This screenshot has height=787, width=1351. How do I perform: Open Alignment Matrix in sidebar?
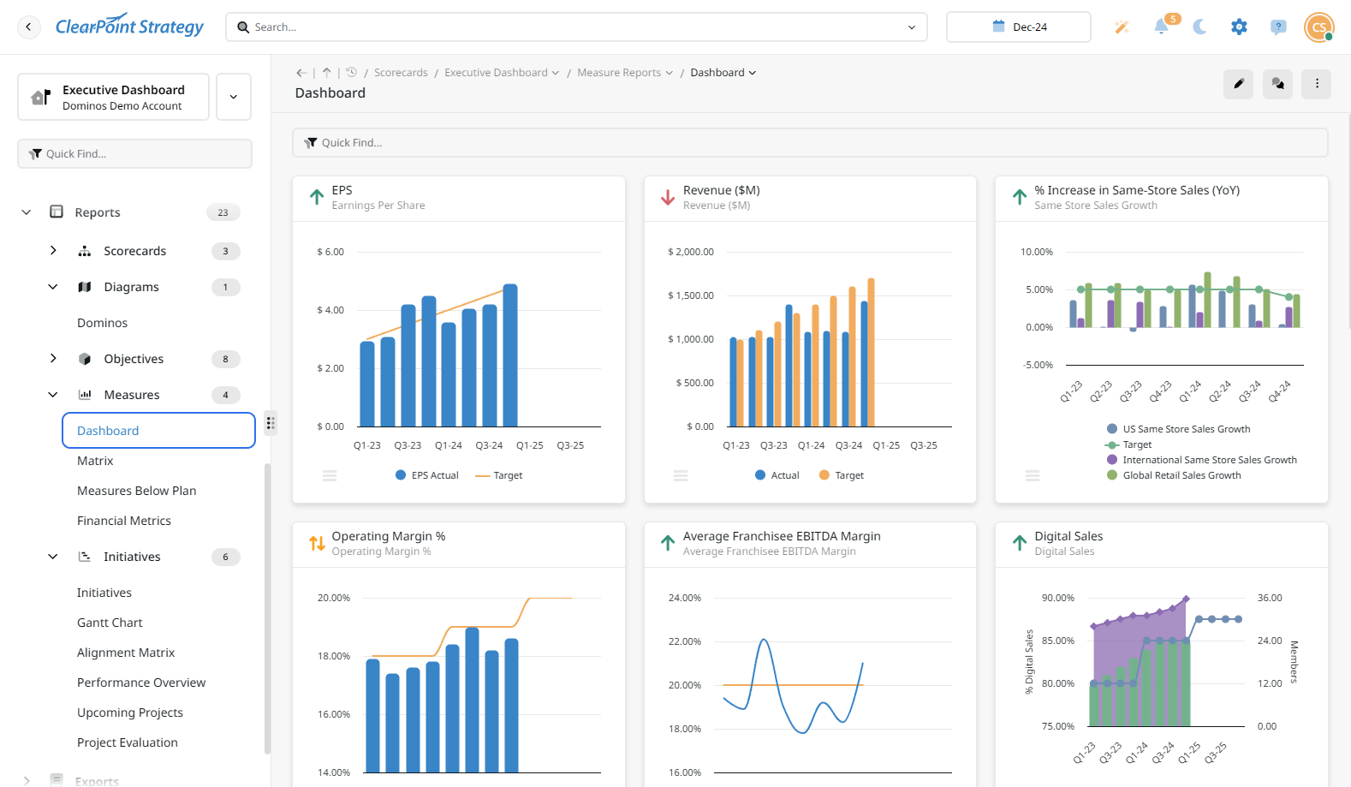[x=126, y=653]
